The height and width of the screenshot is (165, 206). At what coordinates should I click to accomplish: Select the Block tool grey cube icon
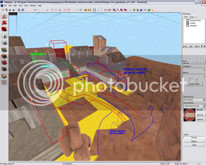point(4,43)
